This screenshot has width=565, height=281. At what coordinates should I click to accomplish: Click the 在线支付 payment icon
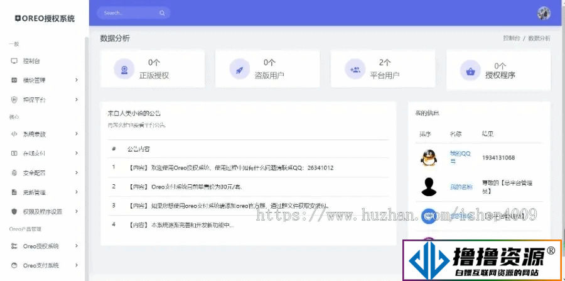[x=14, y=153]
